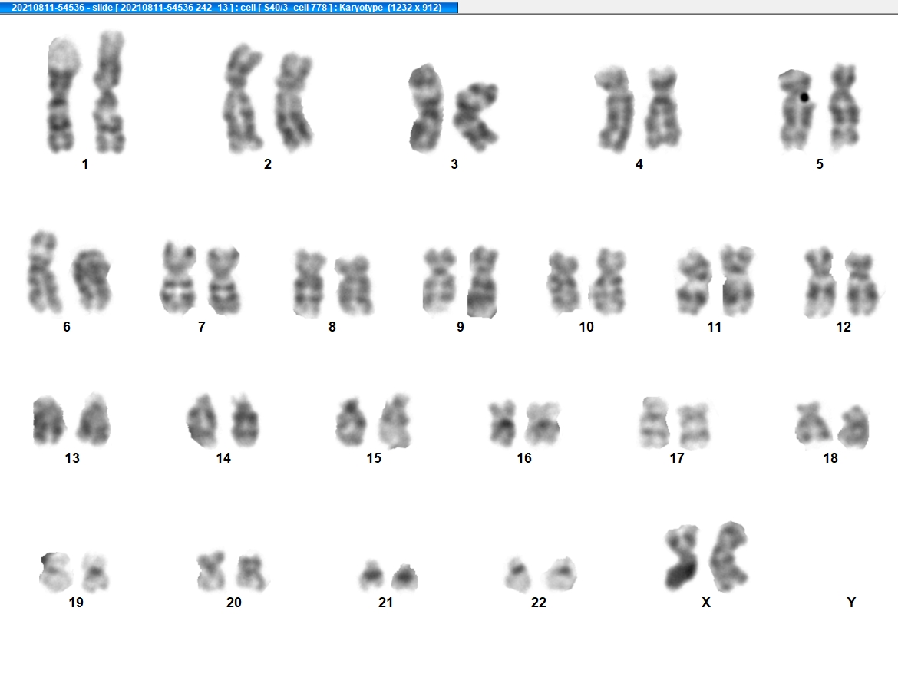Viewport: 898px width, 690px height.
Task: Click the label '21' under chromosome pair
Action: point(385,603)
